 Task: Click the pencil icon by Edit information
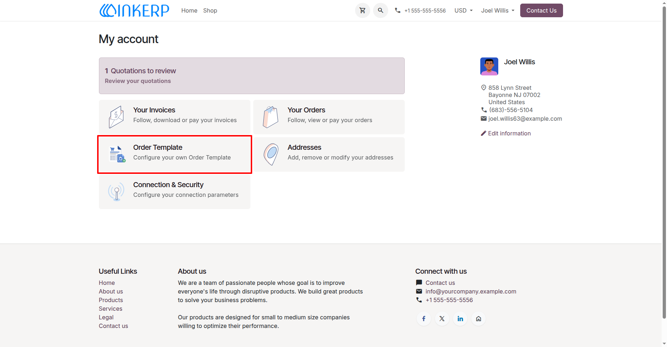pyautogui.click(x=484, y=133)
